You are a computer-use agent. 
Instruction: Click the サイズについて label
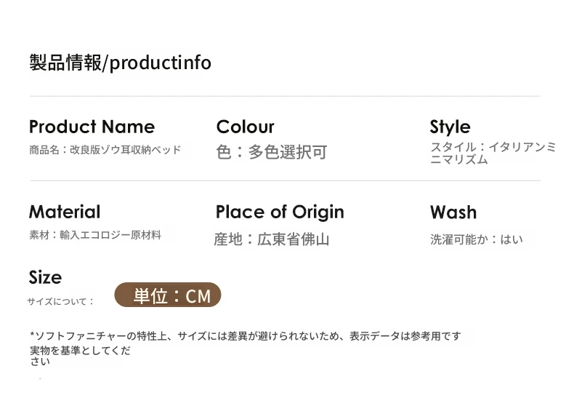[60, 302]
